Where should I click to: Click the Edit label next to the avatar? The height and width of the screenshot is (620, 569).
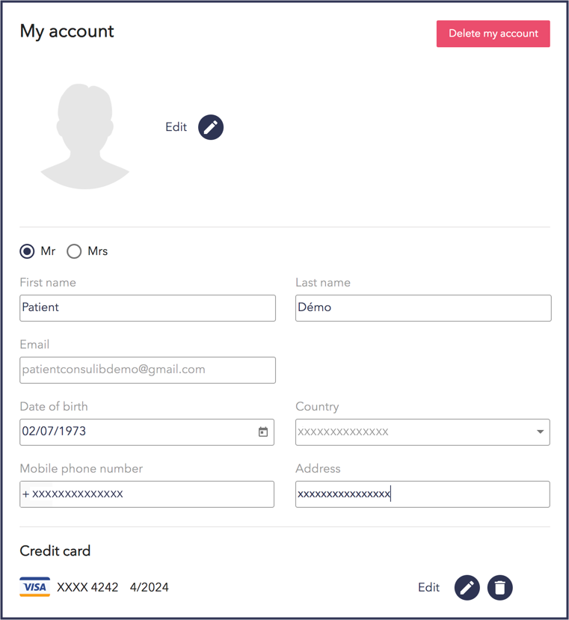point(176,127)
